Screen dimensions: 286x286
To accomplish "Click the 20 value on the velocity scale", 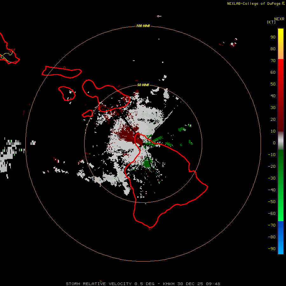I will point(273,119).
